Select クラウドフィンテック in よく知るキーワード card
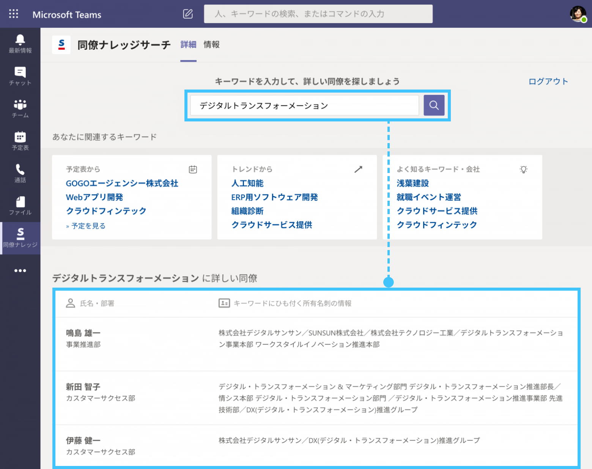 437,225
